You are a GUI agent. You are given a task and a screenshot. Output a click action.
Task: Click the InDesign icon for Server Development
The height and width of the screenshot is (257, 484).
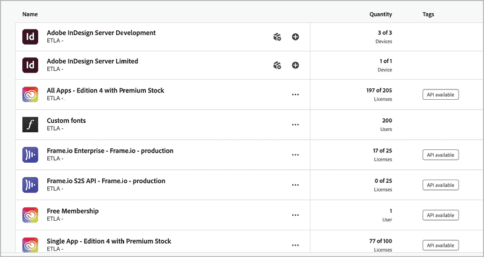pos(30,37)
